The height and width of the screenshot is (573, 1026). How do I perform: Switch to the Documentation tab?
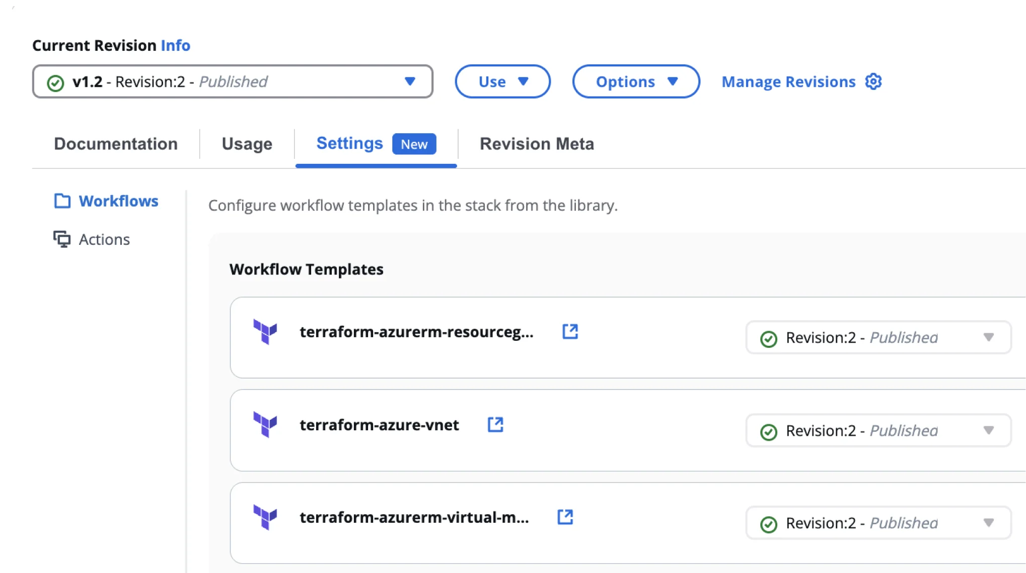point(116,144)
